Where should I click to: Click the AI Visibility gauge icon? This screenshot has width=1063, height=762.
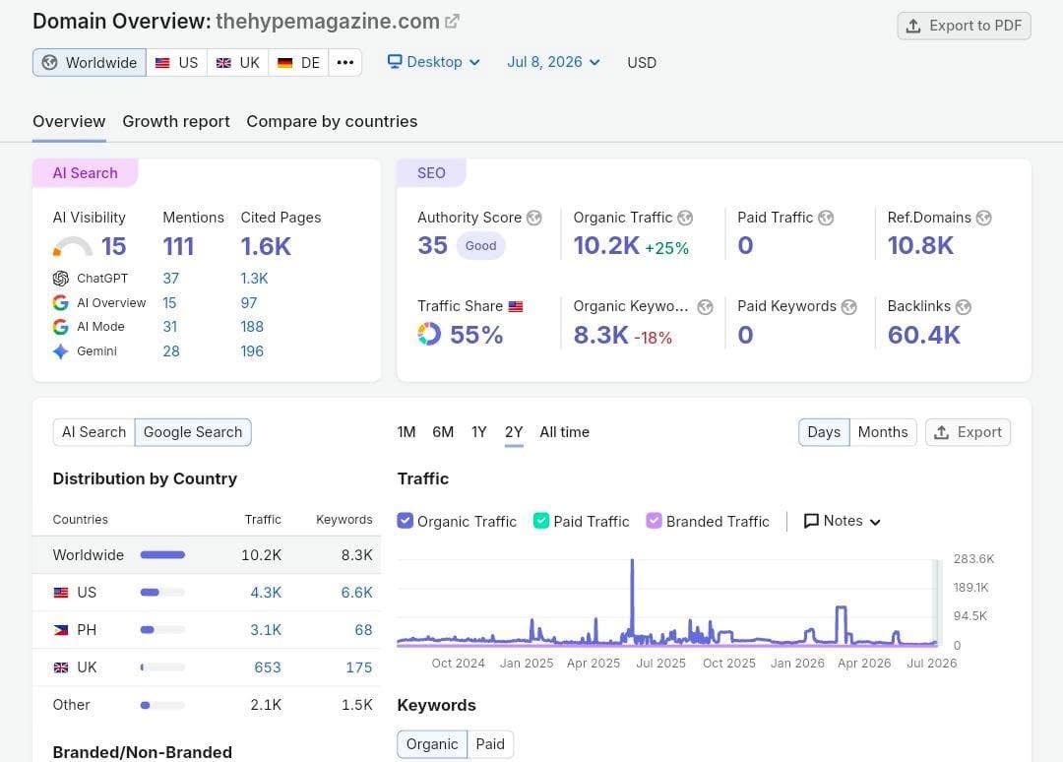coord(73,247)
